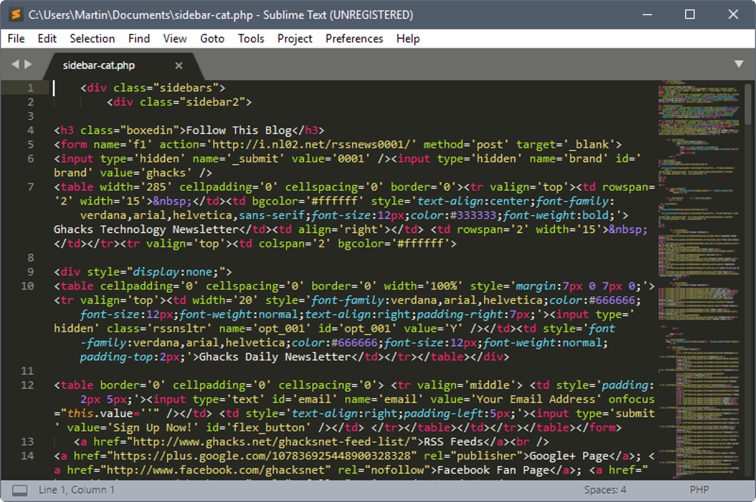
Task: Change indentation via Spaces: 4
Action: 605,489
